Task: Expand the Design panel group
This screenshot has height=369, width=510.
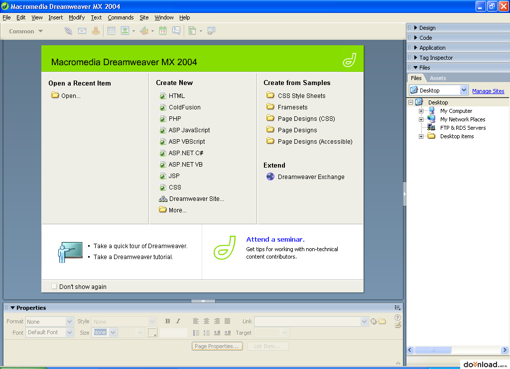Action: click(416, 28)
